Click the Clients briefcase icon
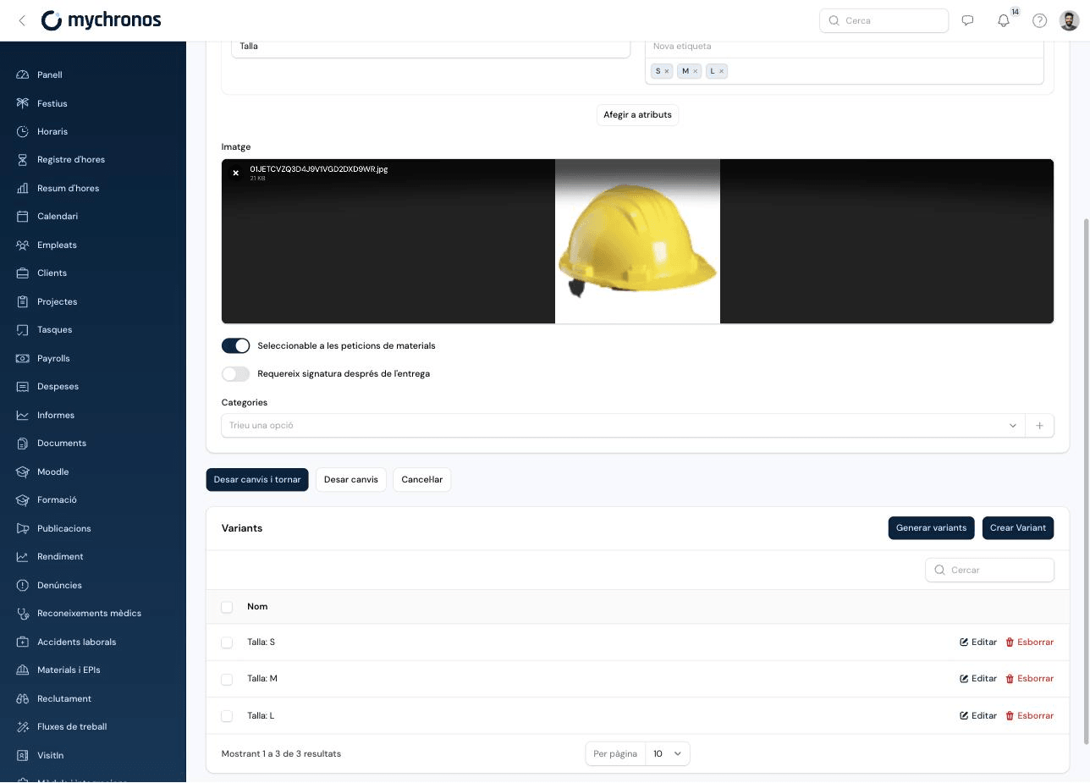The height and width of the screenshot is (783, 1090). [23, 273]
